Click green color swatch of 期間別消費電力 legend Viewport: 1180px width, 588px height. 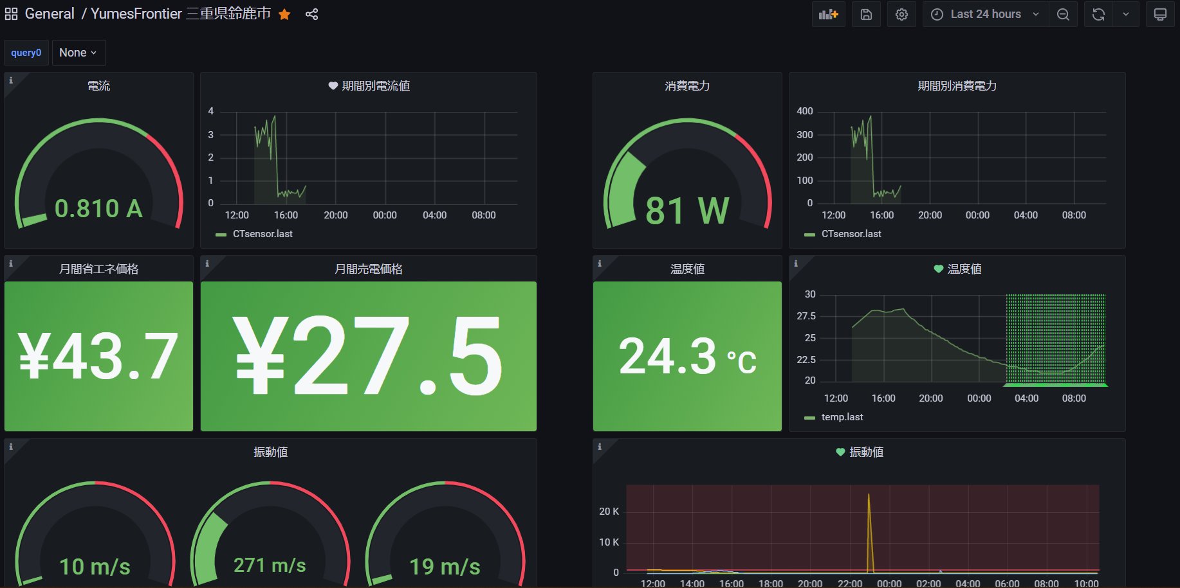(809, 235)
